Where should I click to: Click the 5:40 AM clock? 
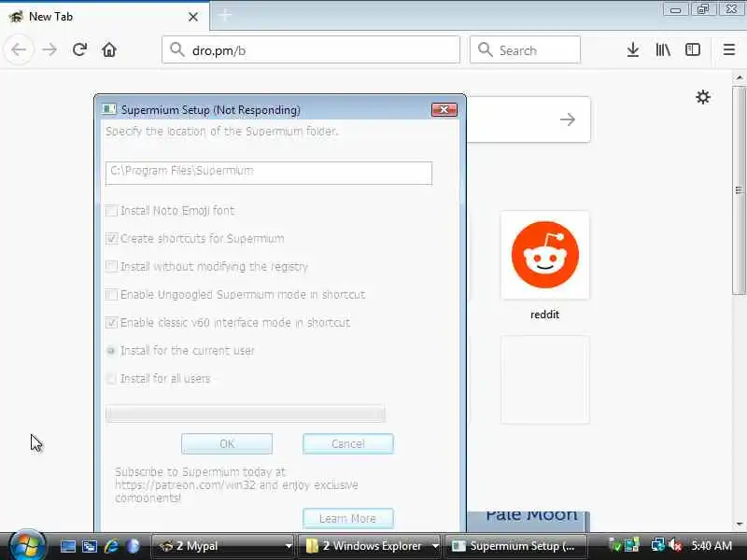pyautogui.click(x=712, y=546)
